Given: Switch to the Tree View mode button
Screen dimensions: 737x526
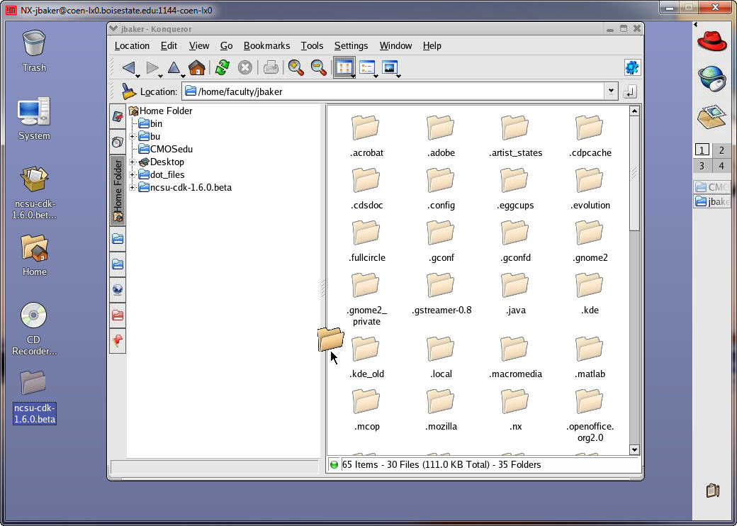Looking at the screenshot, I should click(366, 68).
